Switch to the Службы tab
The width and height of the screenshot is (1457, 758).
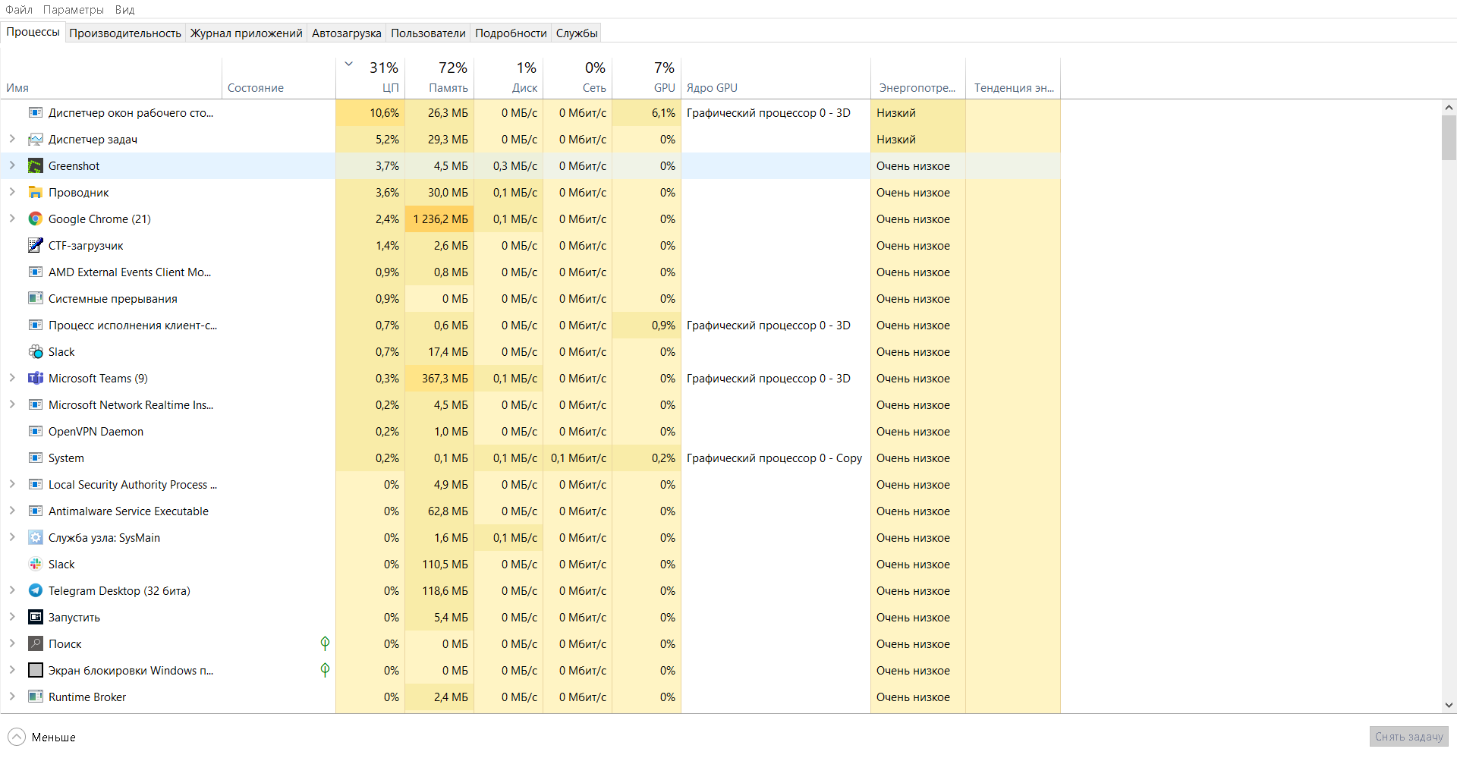577,33
